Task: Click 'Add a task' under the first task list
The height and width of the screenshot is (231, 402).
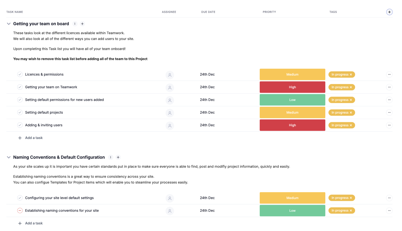Action: [x=34, y=138]
